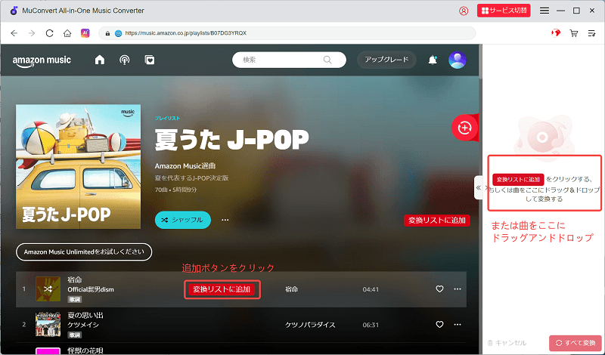Click the すべて変換 button
The height and width of the screenshot is (355, 605).
pyautogui.click(x=576, y=343)
